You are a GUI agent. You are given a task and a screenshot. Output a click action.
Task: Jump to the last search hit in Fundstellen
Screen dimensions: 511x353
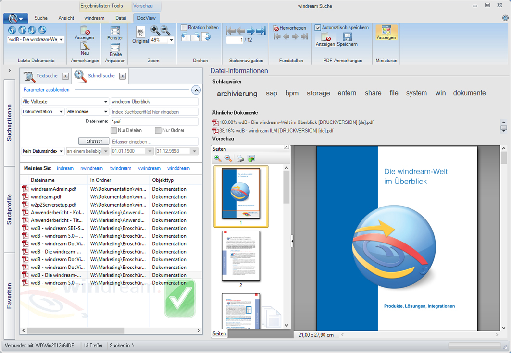[304, 37]
